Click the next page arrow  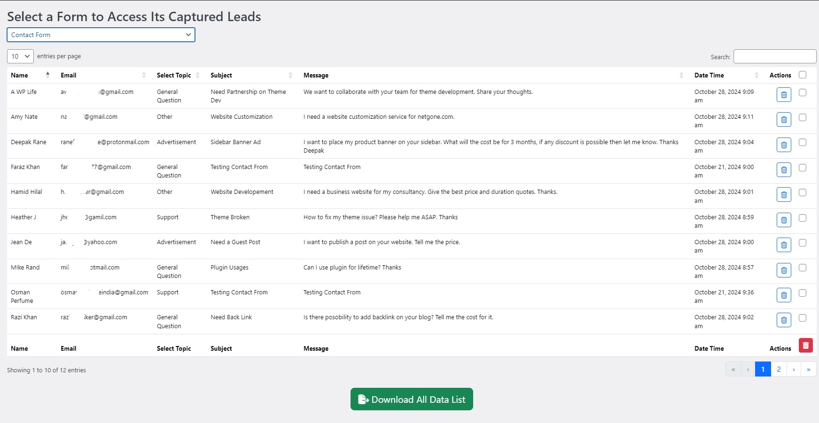click(794, 369)
